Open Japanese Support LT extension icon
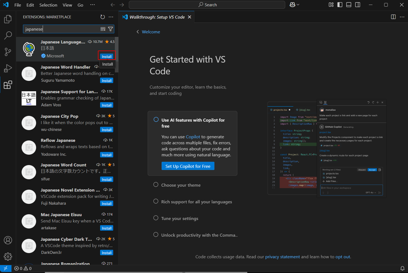The height and width of the screenshot is (273, 408). tap(29, 98)
